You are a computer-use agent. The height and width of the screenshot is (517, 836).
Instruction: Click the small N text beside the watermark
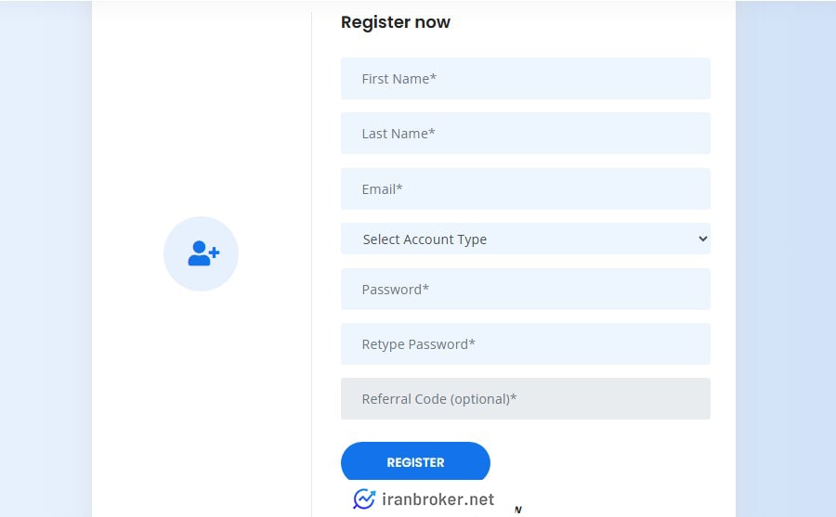tap(517, 510)
